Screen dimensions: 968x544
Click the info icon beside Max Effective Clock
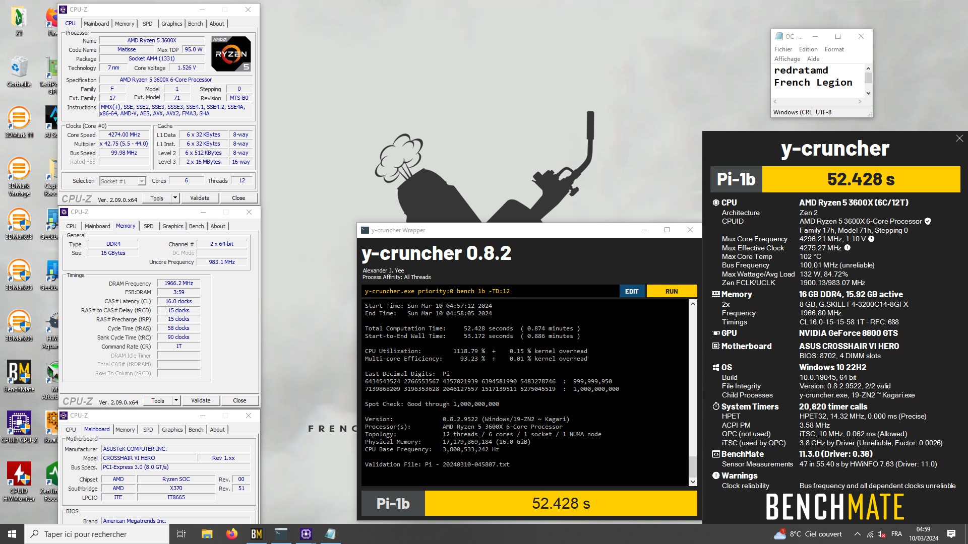(848, 248)
